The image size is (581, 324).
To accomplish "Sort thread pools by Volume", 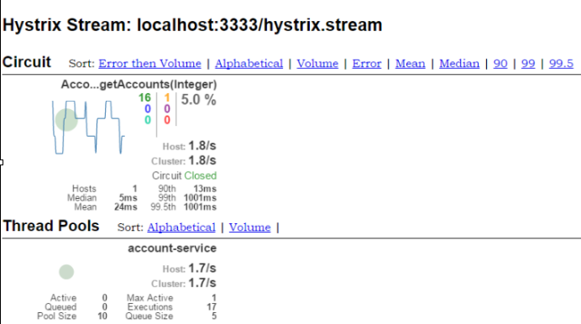I will [249, 227].
